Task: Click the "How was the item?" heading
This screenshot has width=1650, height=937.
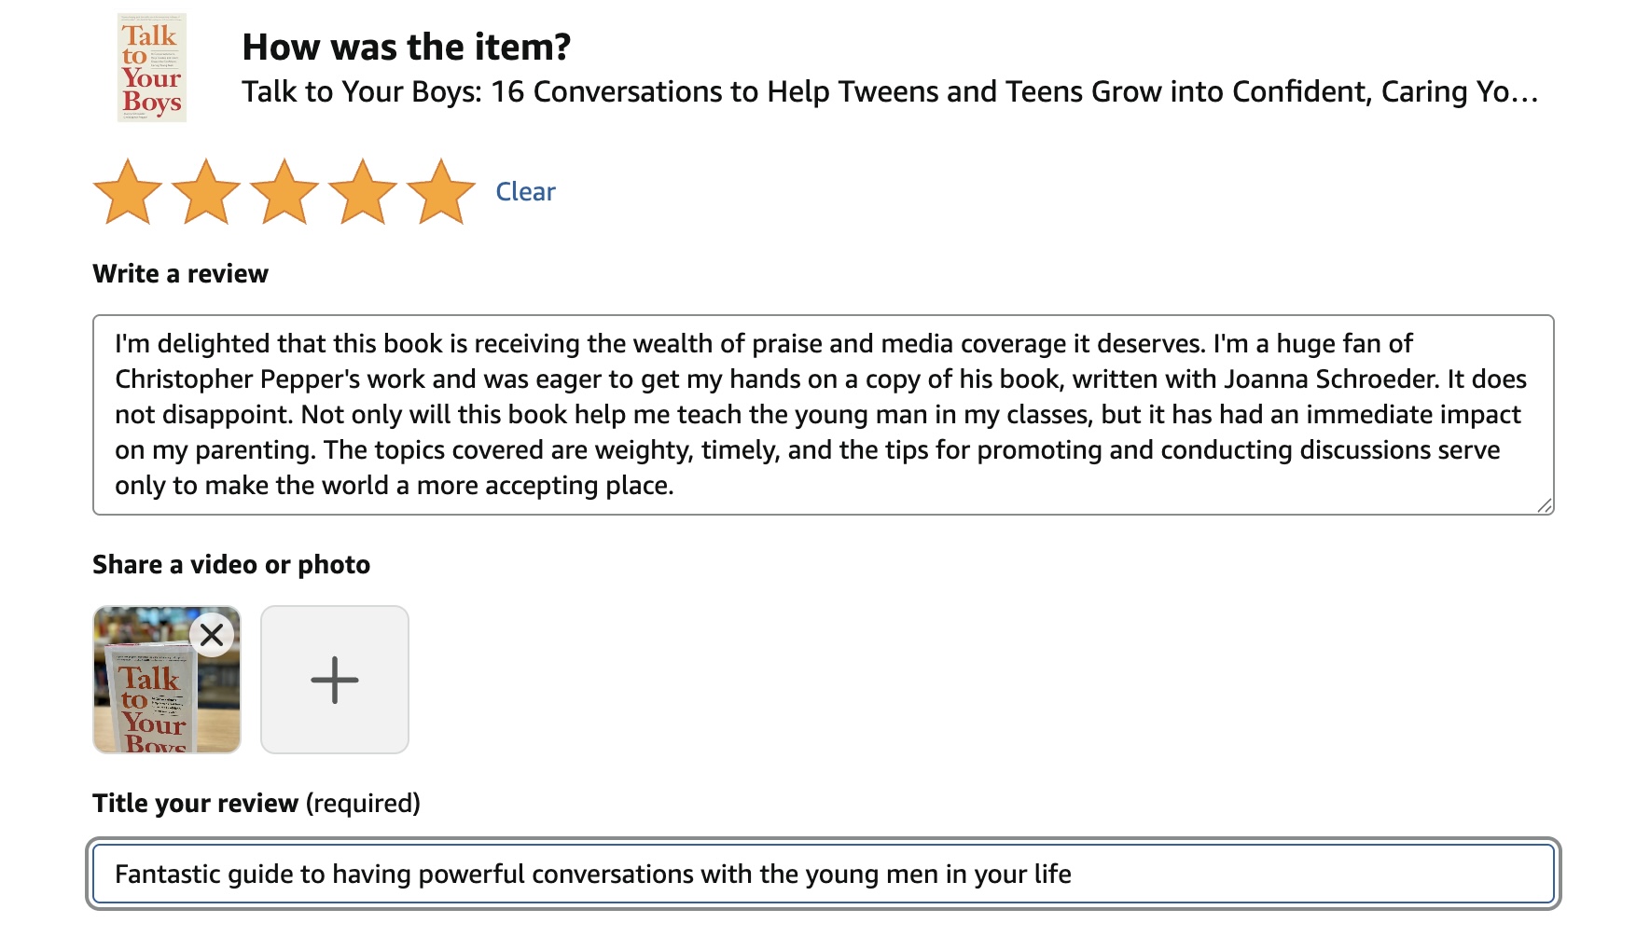Action: click(x=406, y=48)
